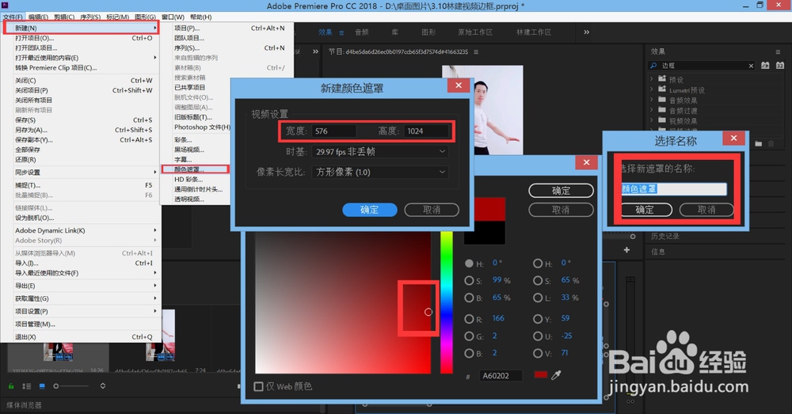Expand the 预设 effects folder
The width and height of the screenshot is (792, 414).
[x=652, y=79]
